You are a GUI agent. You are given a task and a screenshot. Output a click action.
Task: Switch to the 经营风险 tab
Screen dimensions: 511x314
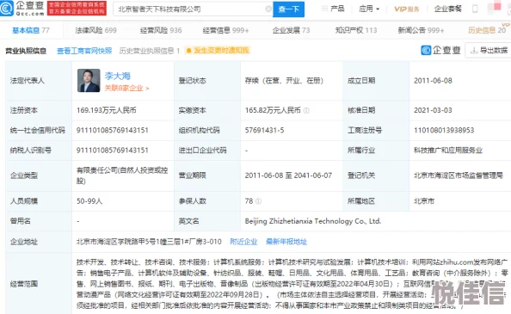[x=161, y=30]
